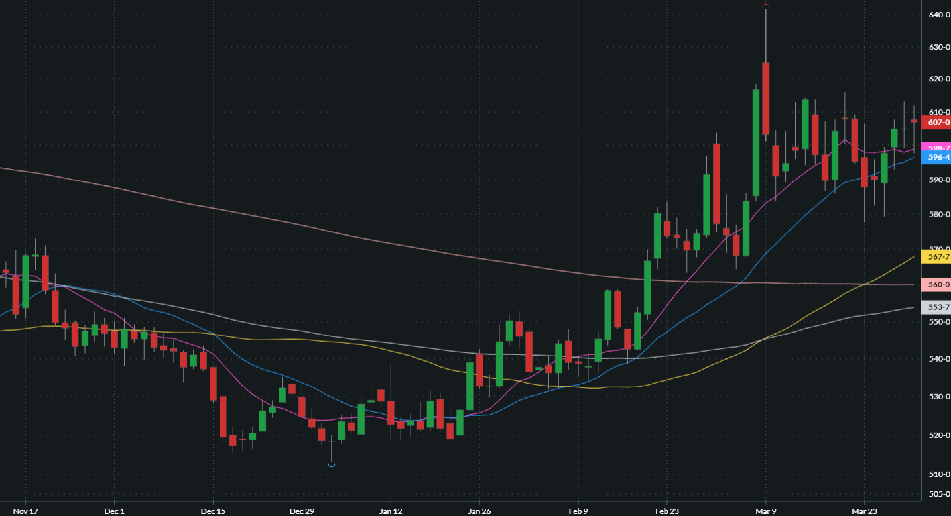Click the 580-0 price axis label
This screenshot has height=516, width=951.
click(940, 214)
